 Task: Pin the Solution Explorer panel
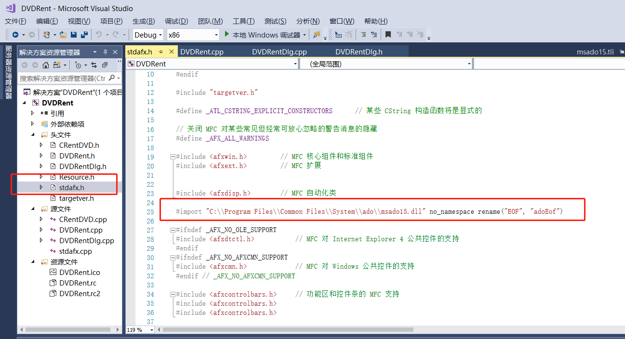coord(105,52)
